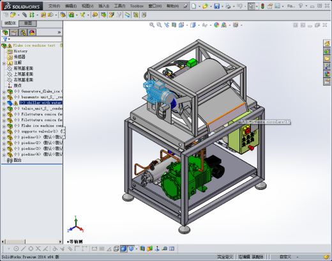Open the ConfigurationManager tab icon

23,33
